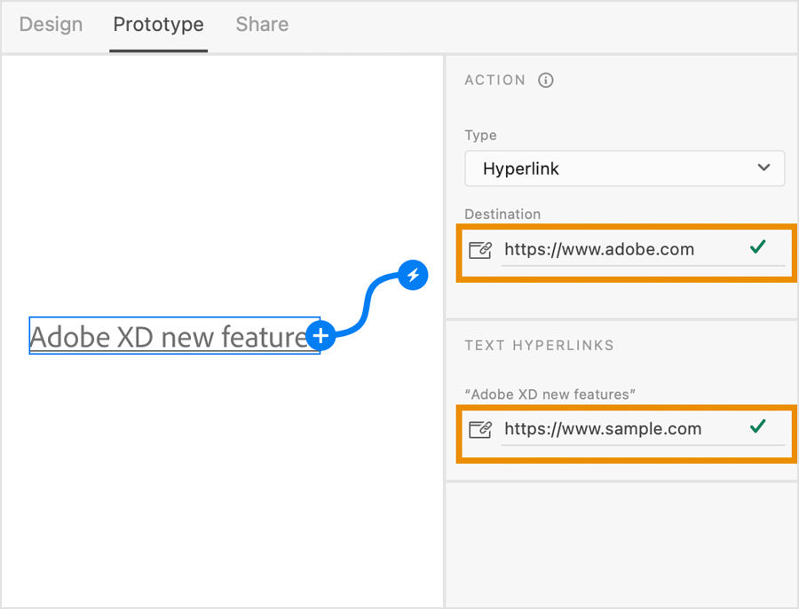Click the info icon next to ACTION
The image size is (799, 609).
coord(546,81)
